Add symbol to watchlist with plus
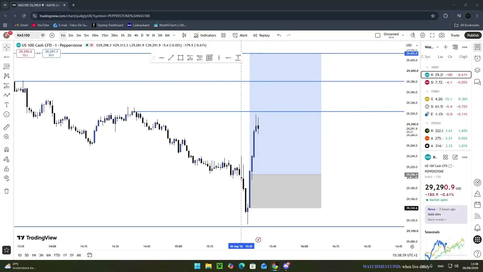Screen dimensions: 483x272 pos(446,47)
